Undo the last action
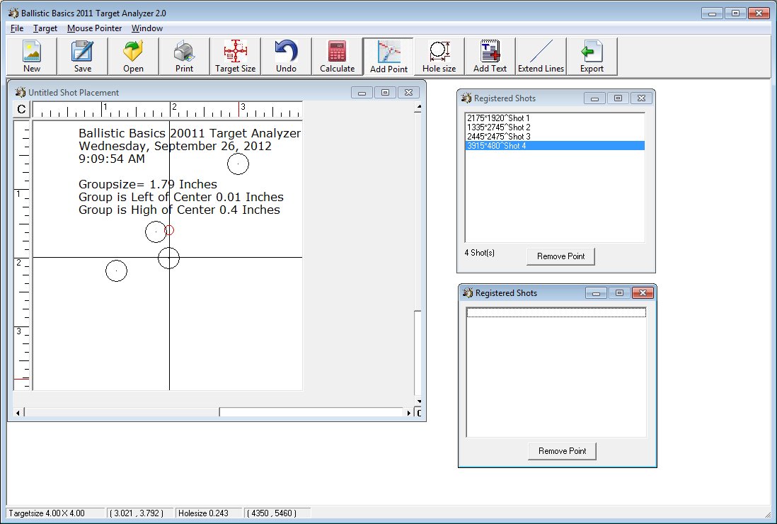The height and width of the screenshot is (524, 777). (286, 56)
